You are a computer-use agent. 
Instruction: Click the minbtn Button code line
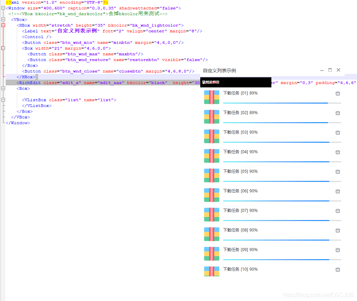(103, 43)
